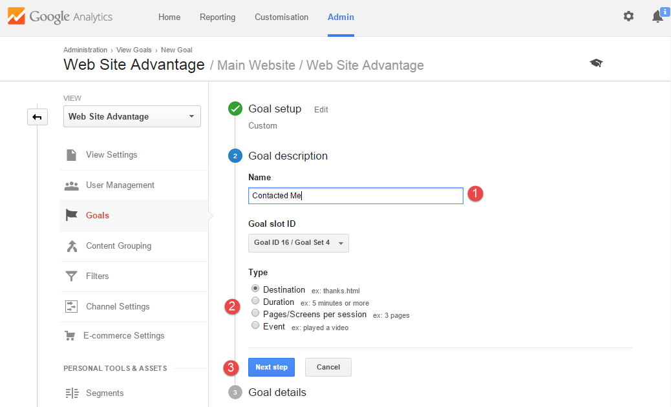
Task: Click the Goal description heading
Action: tap(288, 156)
